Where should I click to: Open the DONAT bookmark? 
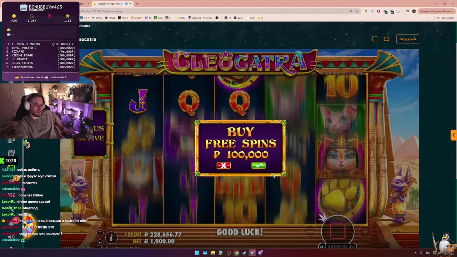coord(137,17)
